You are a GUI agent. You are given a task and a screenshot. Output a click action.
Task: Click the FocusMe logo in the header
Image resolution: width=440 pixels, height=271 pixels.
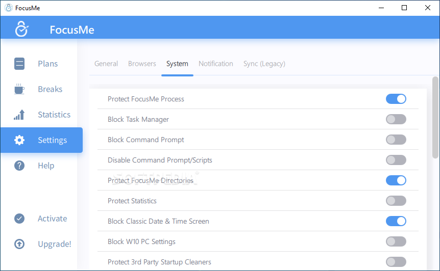click(21, 29)
